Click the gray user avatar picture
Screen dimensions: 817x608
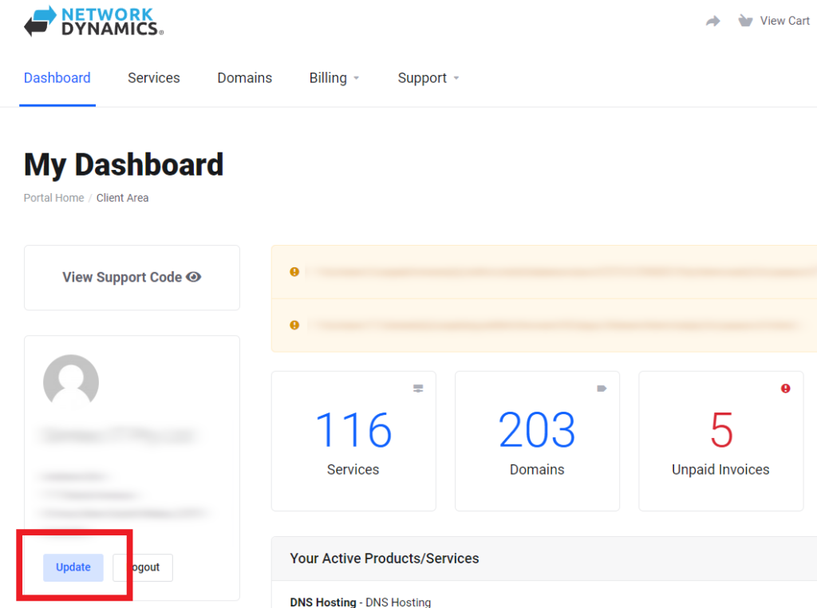pos(71,382)
